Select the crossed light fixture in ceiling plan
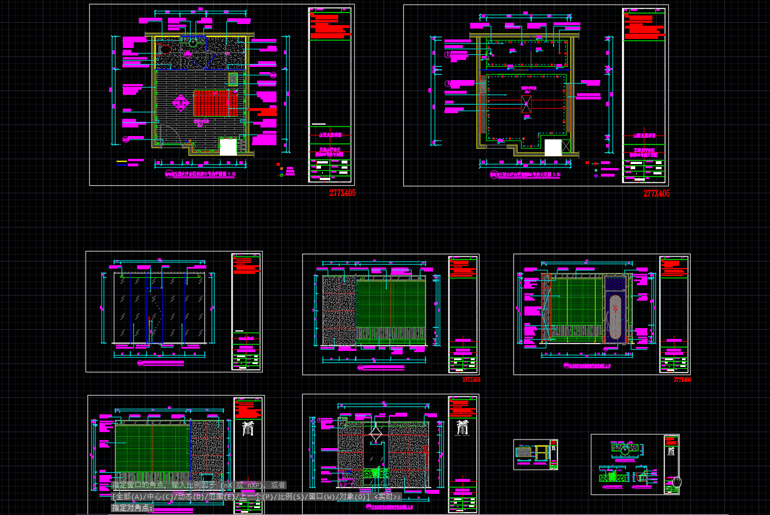The height and width of the screenshot is (515, 770). coord(527,104)
